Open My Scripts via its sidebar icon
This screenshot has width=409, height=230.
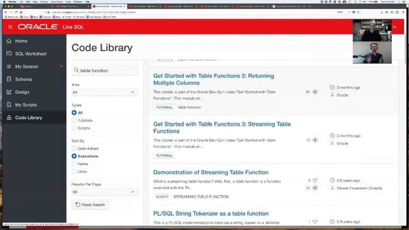pos(9,105)
